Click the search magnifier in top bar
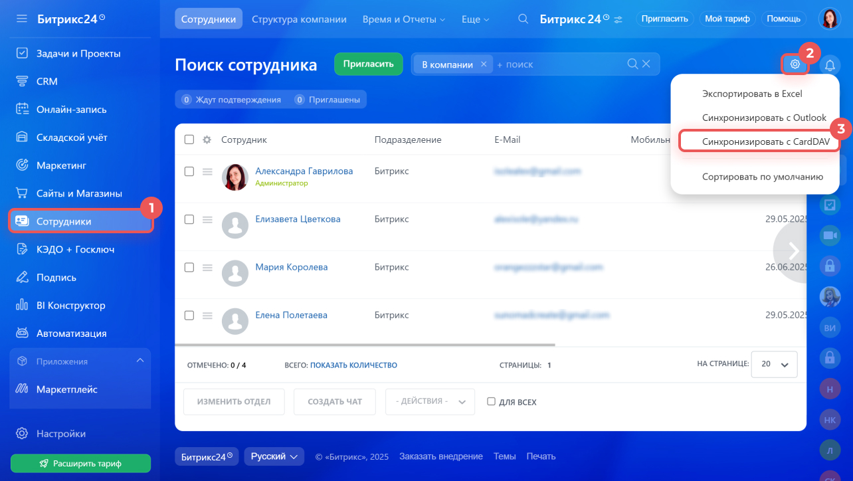Image resolution: width=853 pixels, height=481 pixels. coord(523,19)
